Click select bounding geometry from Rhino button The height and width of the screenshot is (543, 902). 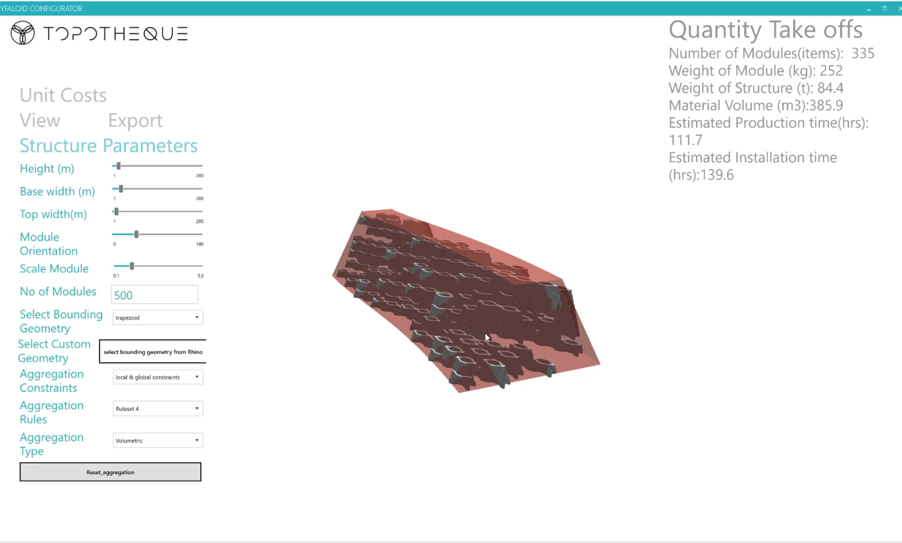click(x=153, y=351)
